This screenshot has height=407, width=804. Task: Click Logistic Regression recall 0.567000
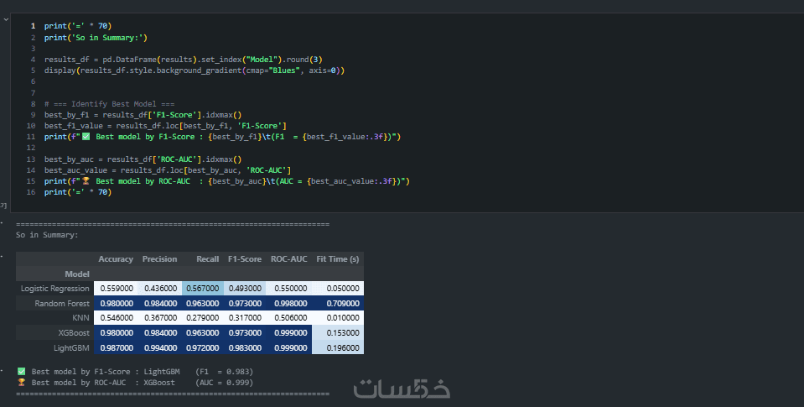coord(203,289)
